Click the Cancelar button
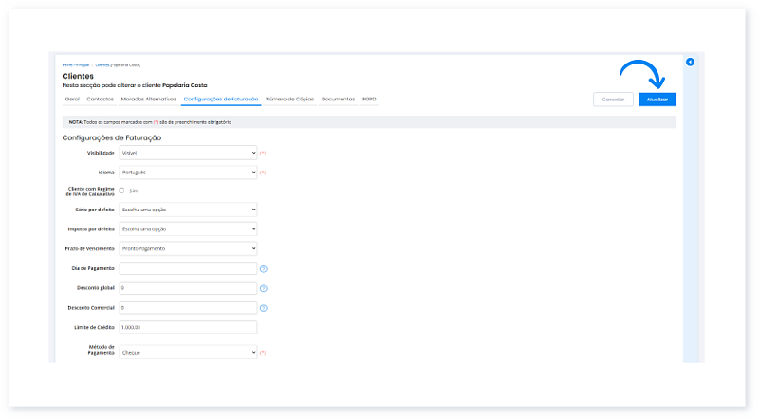This screenshot has height=420, width=759. click(613, 99)
